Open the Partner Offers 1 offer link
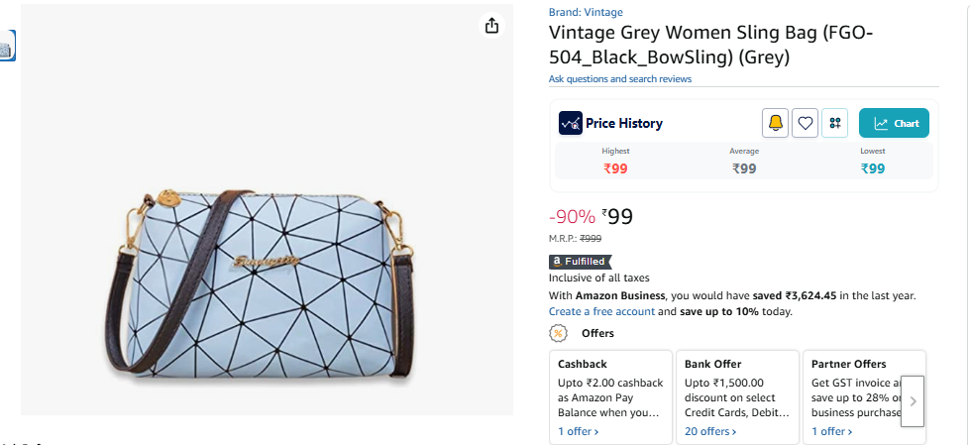 click(831, 431)
